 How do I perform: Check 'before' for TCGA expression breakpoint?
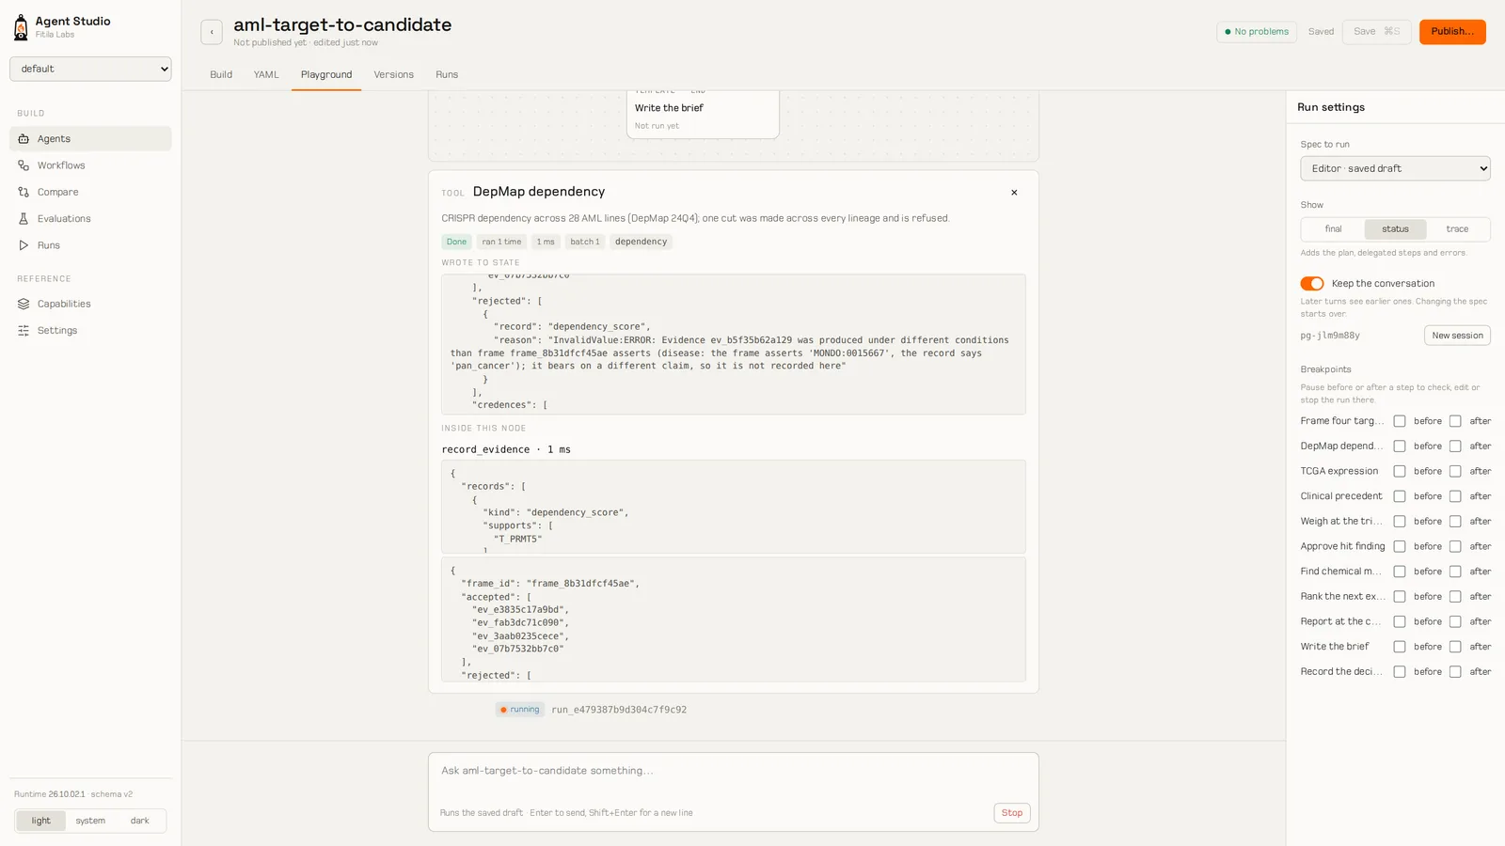[1400, 471]
